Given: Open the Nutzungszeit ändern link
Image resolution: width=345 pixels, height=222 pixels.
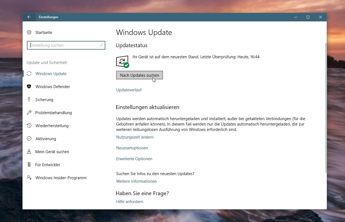Looking at the screenshot, I should [135, 137].
